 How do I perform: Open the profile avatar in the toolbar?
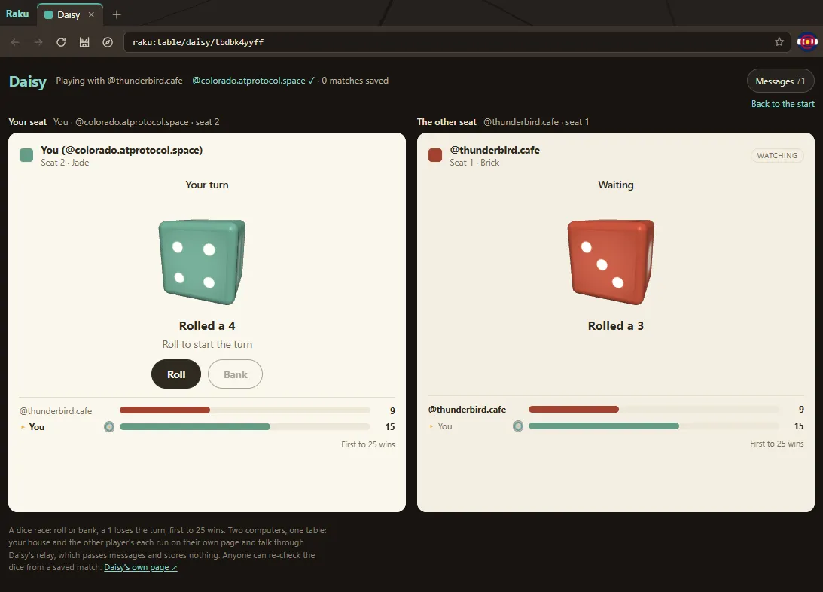point(807,42)
